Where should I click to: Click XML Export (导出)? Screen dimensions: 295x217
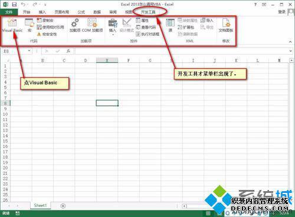coord(206,27)
